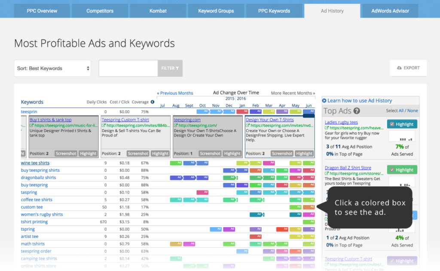The image size is (440, 271).
Task: Open the taspring keyword
Action: (x=29, y=192)
